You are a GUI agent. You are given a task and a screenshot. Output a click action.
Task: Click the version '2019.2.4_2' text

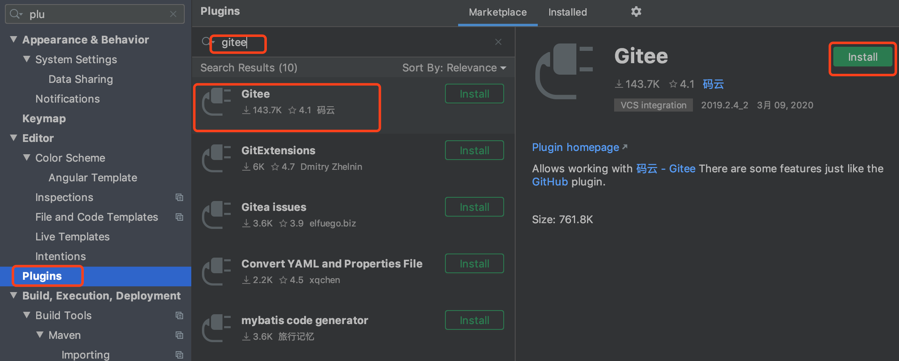pyautogui.click(x=725, y=105)
